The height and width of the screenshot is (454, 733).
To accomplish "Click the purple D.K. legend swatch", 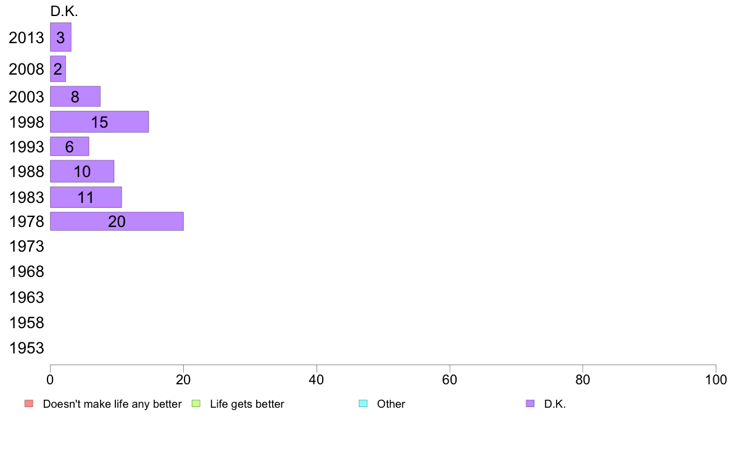I will coord(530,403).
